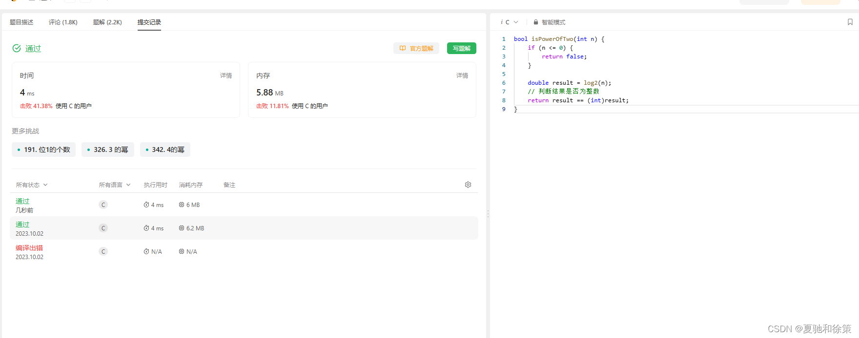Screen dimensions: 859x338
Task: Click the book icon on the 官方题解 button
Action: point(403,48)
